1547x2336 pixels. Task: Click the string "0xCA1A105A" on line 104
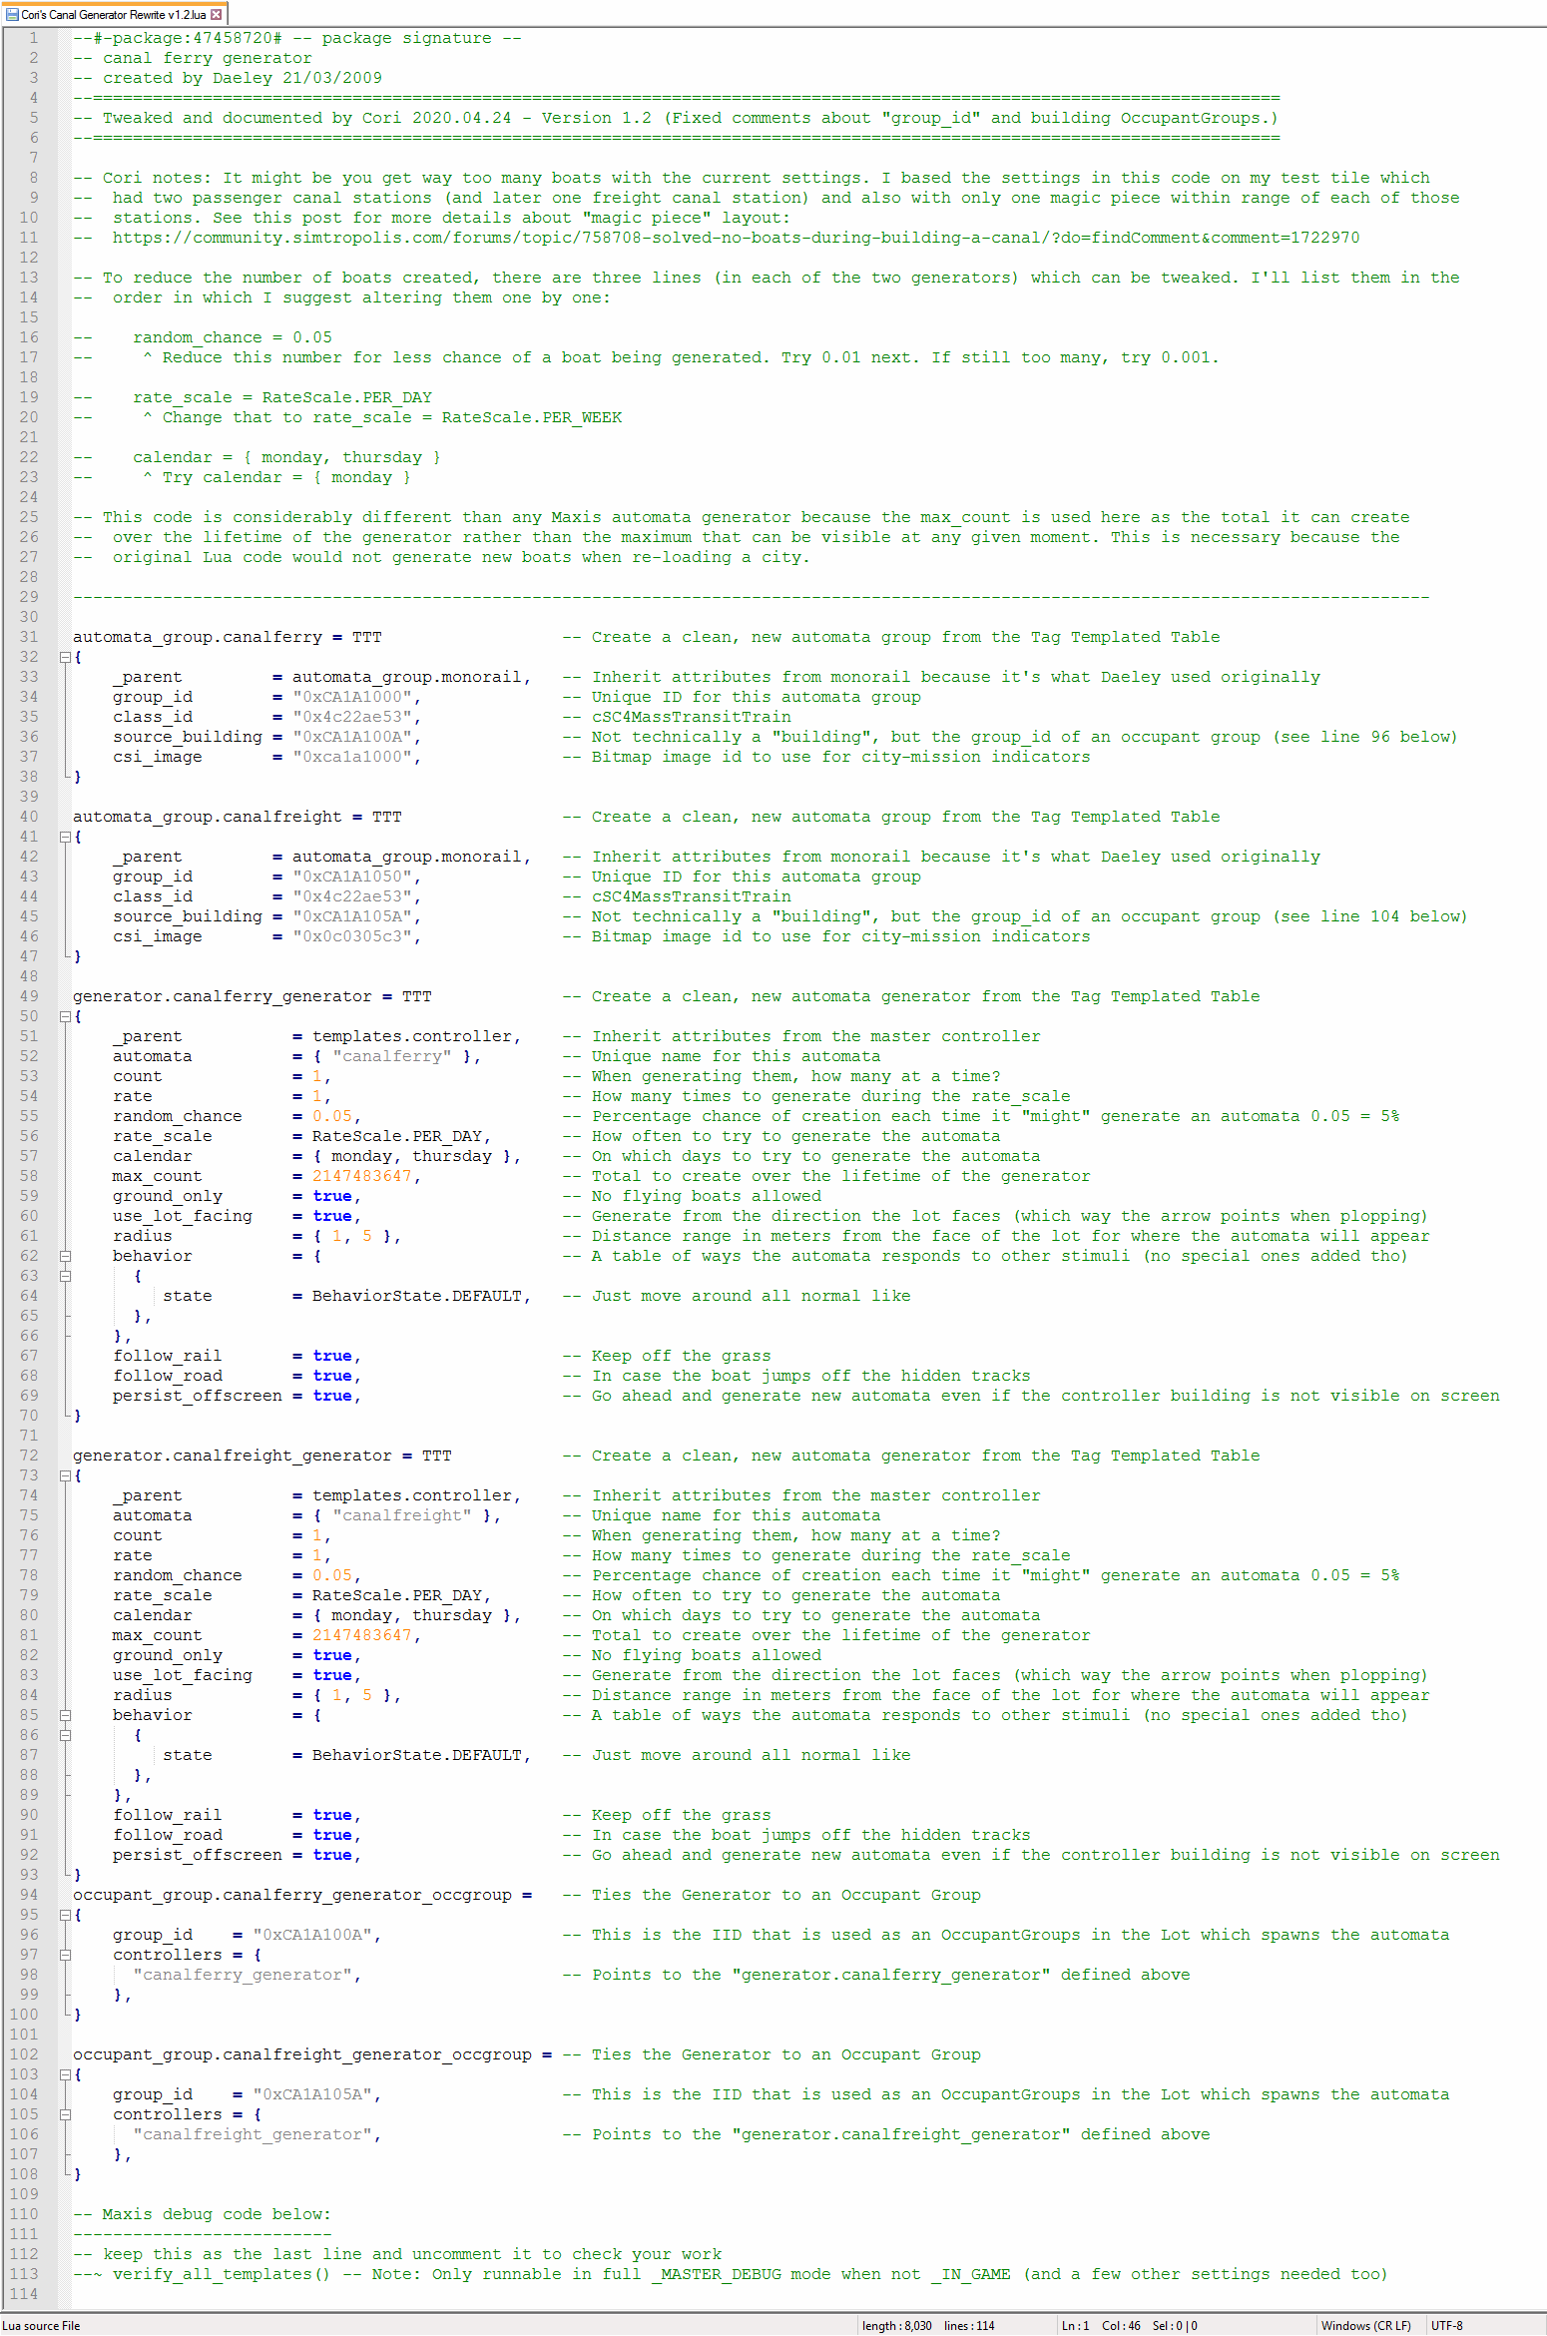click(x=312, y=2094)
